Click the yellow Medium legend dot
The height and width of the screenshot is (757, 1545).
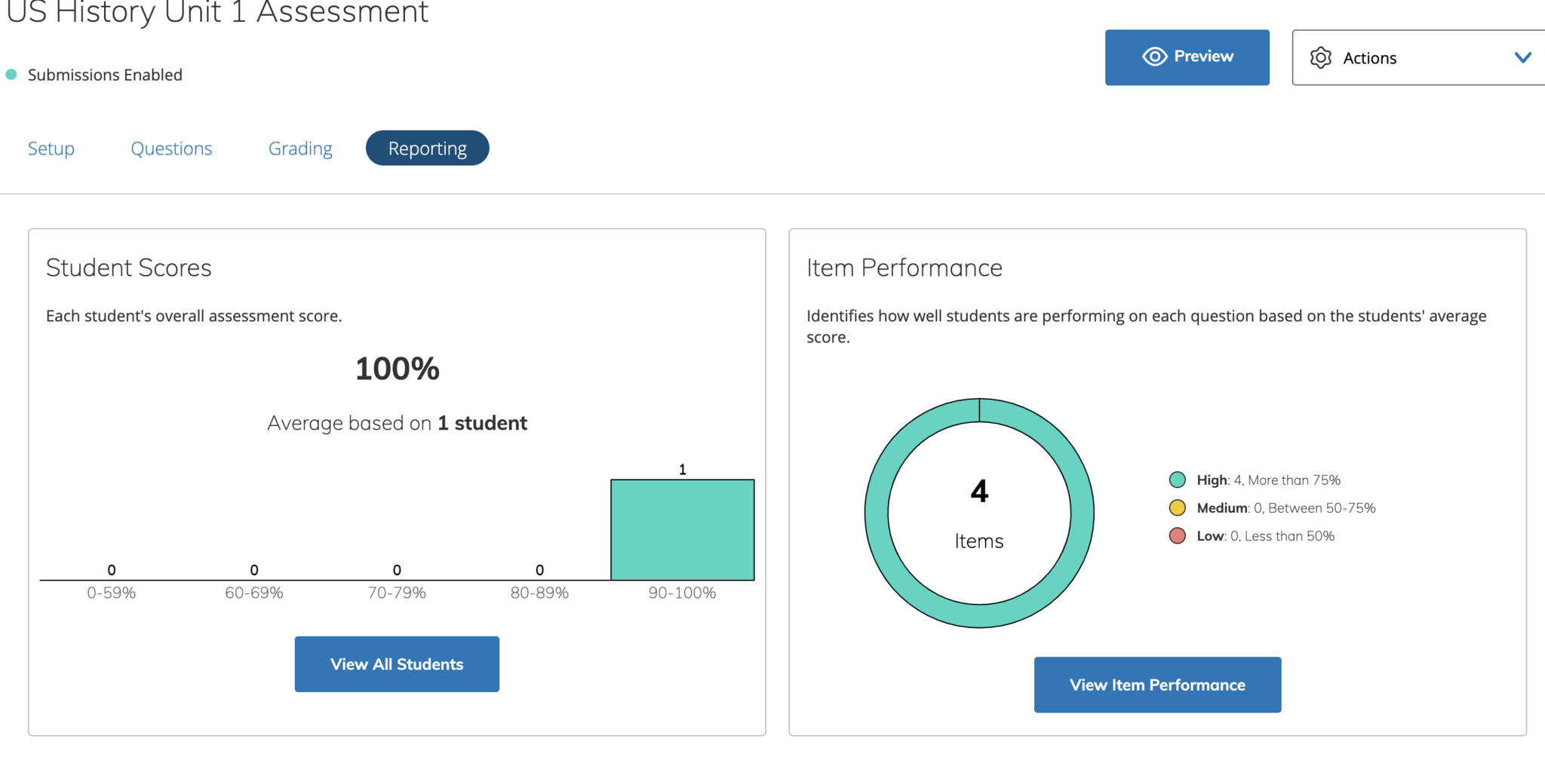pyautogui.click(x=1177, y=508)
